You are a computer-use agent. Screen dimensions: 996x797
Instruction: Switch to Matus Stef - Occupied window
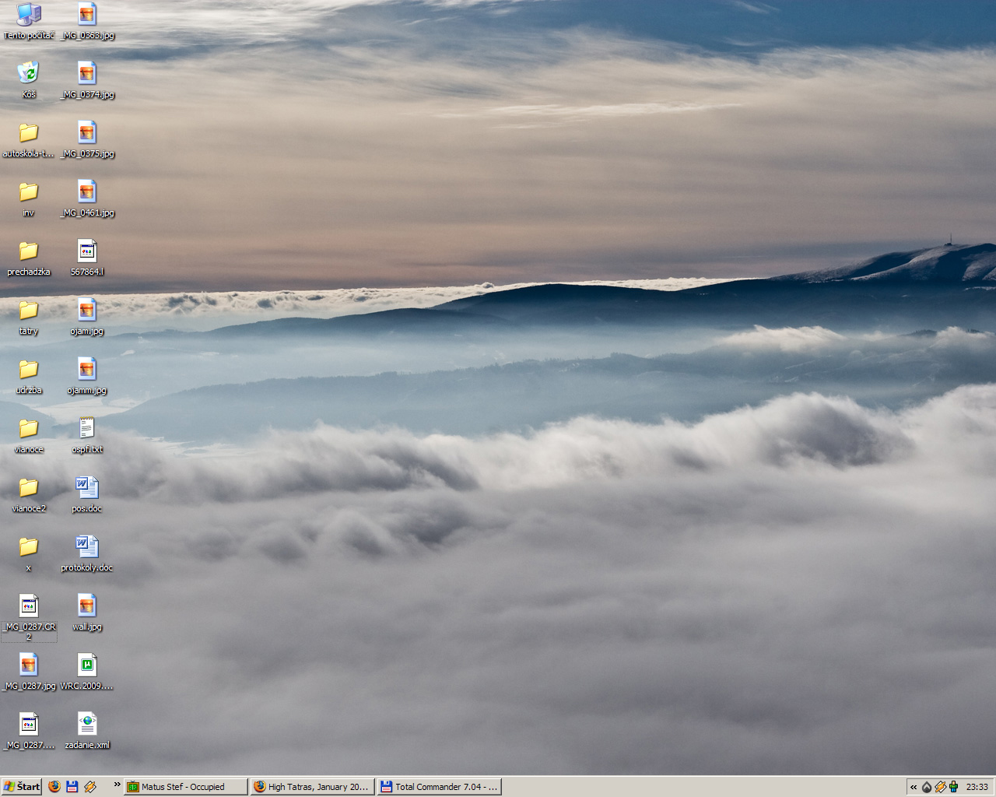[x=187, y=787]
